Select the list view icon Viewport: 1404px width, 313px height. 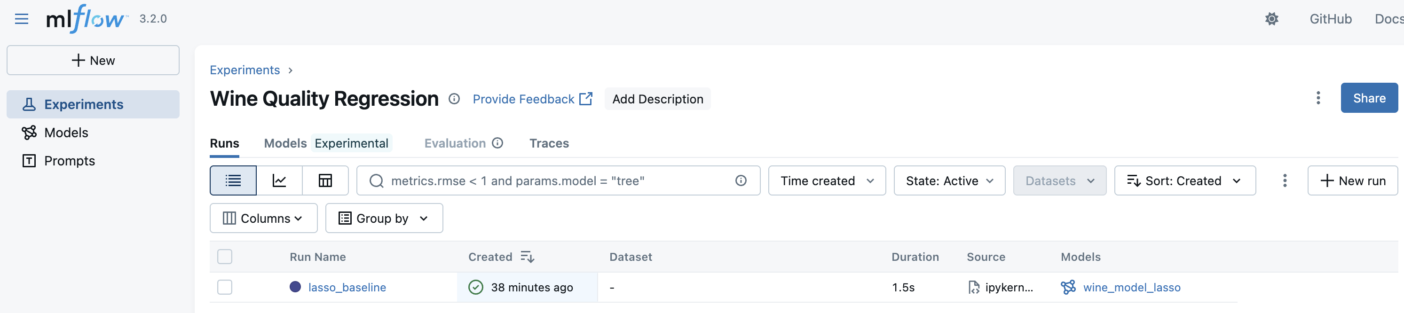233,181
